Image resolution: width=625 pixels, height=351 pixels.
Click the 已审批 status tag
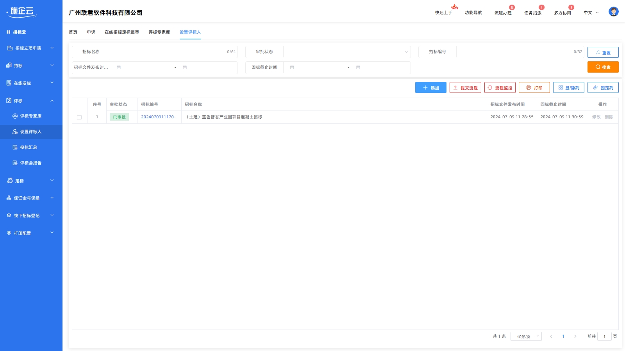[119, 117]
